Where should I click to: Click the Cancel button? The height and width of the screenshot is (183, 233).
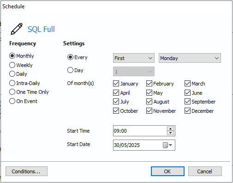click(x=205, y=171)
